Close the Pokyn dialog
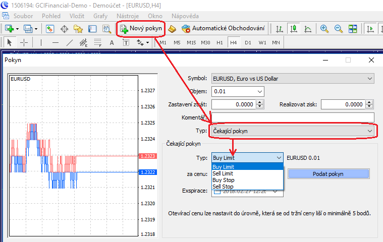The image size is (383, 242). (371, 60)
